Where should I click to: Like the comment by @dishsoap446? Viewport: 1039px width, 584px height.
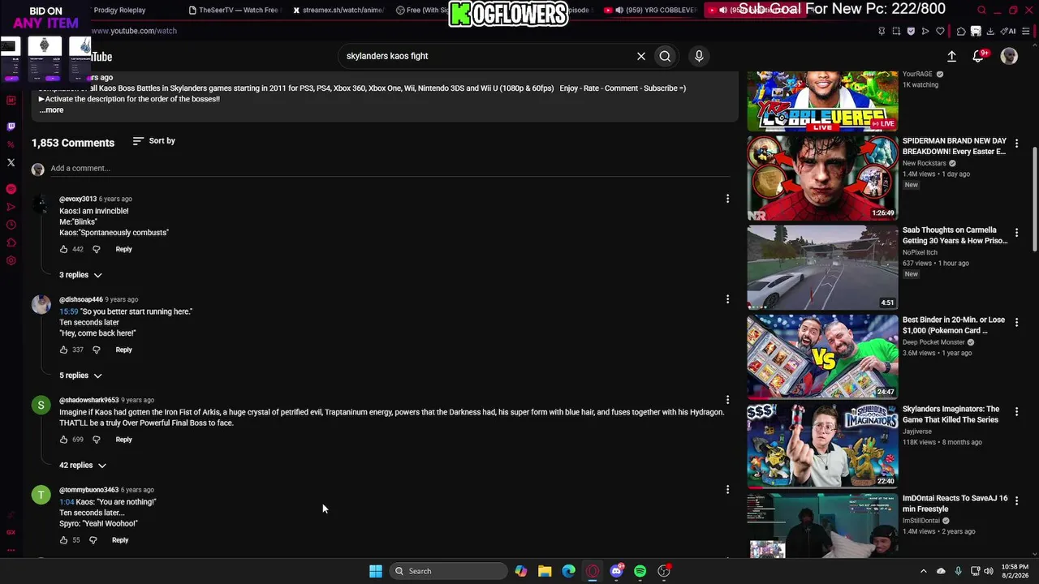coord(63,350)
